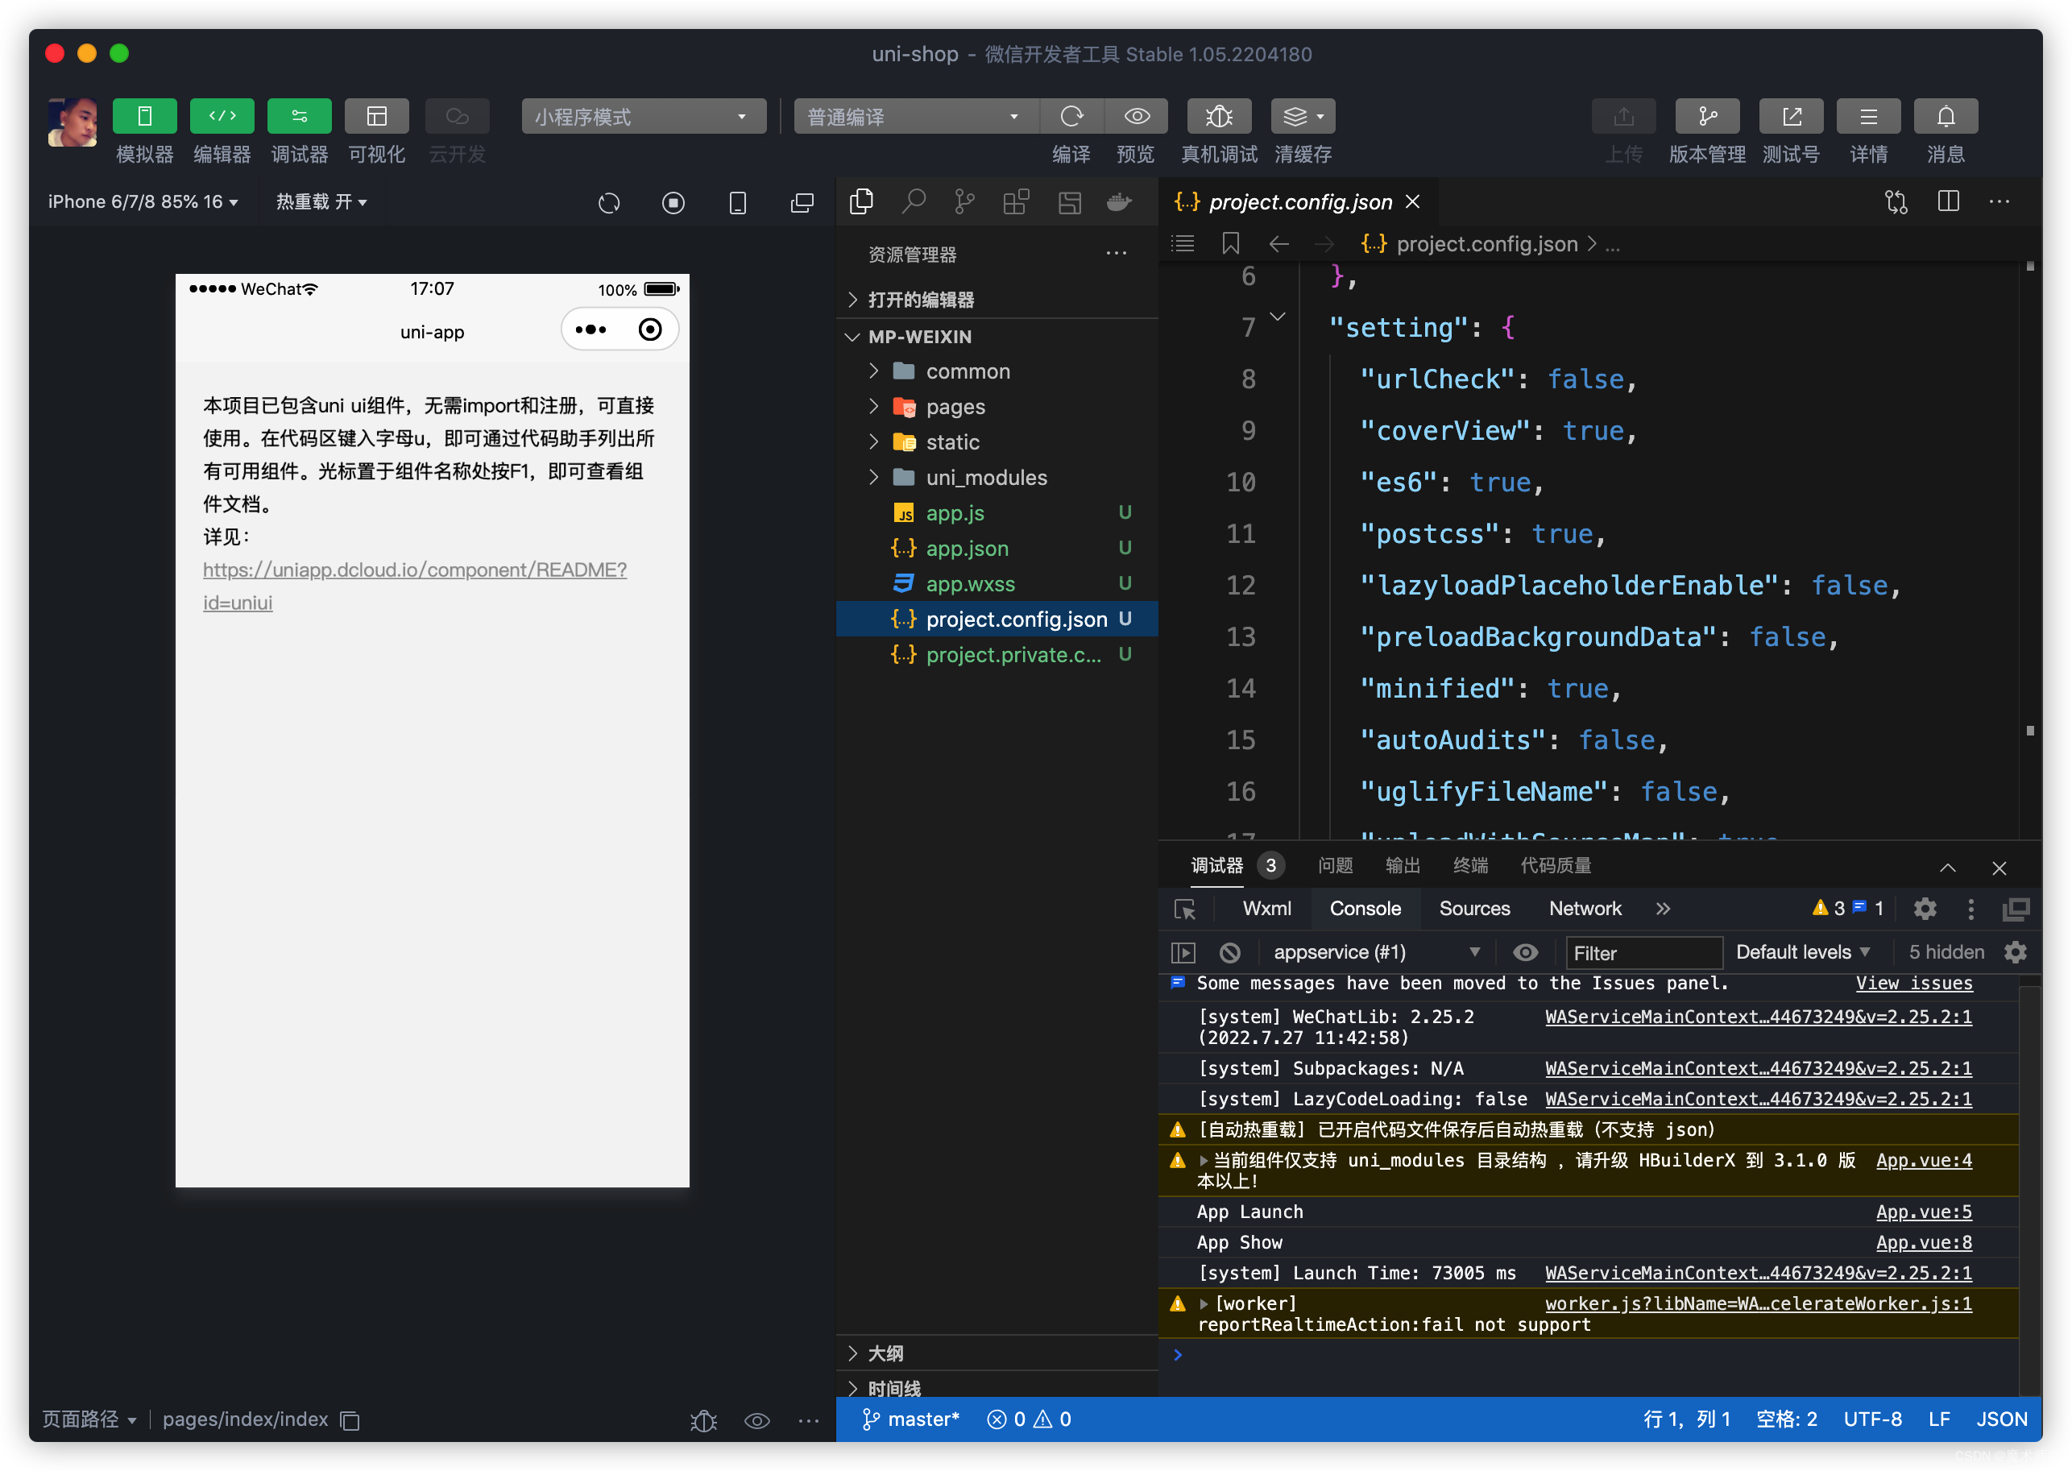The image size is (2072, 1471).
Task: Open the 可视化 visual layout button
Action: click(x=377, y=116)
